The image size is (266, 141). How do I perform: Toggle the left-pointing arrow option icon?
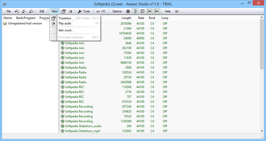pyautogui.click(x=157, y=11)
